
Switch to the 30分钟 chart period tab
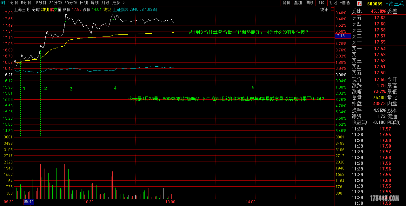pyautogui.click(x=56, y=3)
